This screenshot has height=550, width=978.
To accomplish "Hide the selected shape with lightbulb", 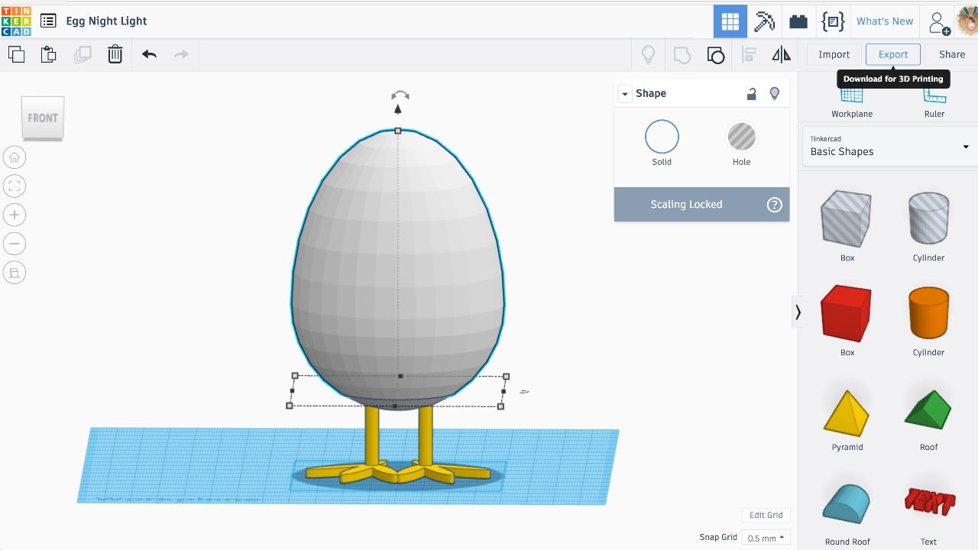I will [x=775, y=93].
